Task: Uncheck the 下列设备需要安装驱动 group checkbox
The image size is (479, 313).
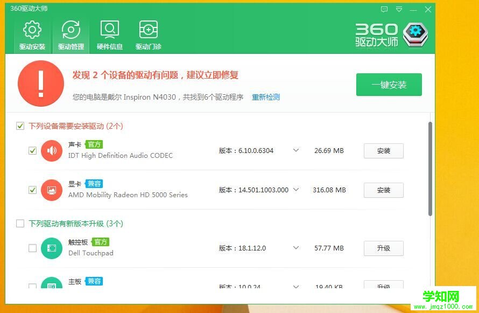Action: point(20,126)
